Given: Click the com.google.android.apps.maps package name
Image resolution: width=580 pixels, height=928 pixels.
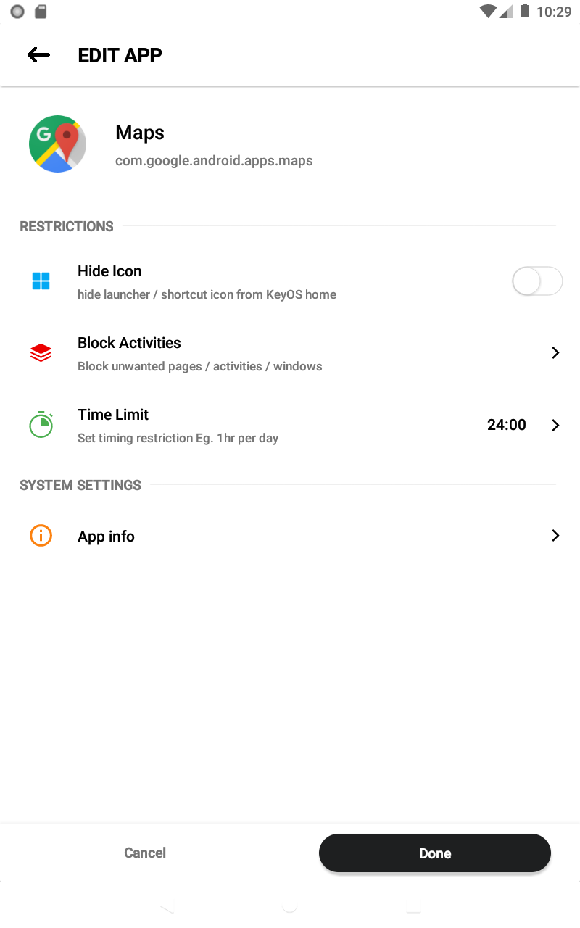Looking at the screenshot, I should pos(214,160).
